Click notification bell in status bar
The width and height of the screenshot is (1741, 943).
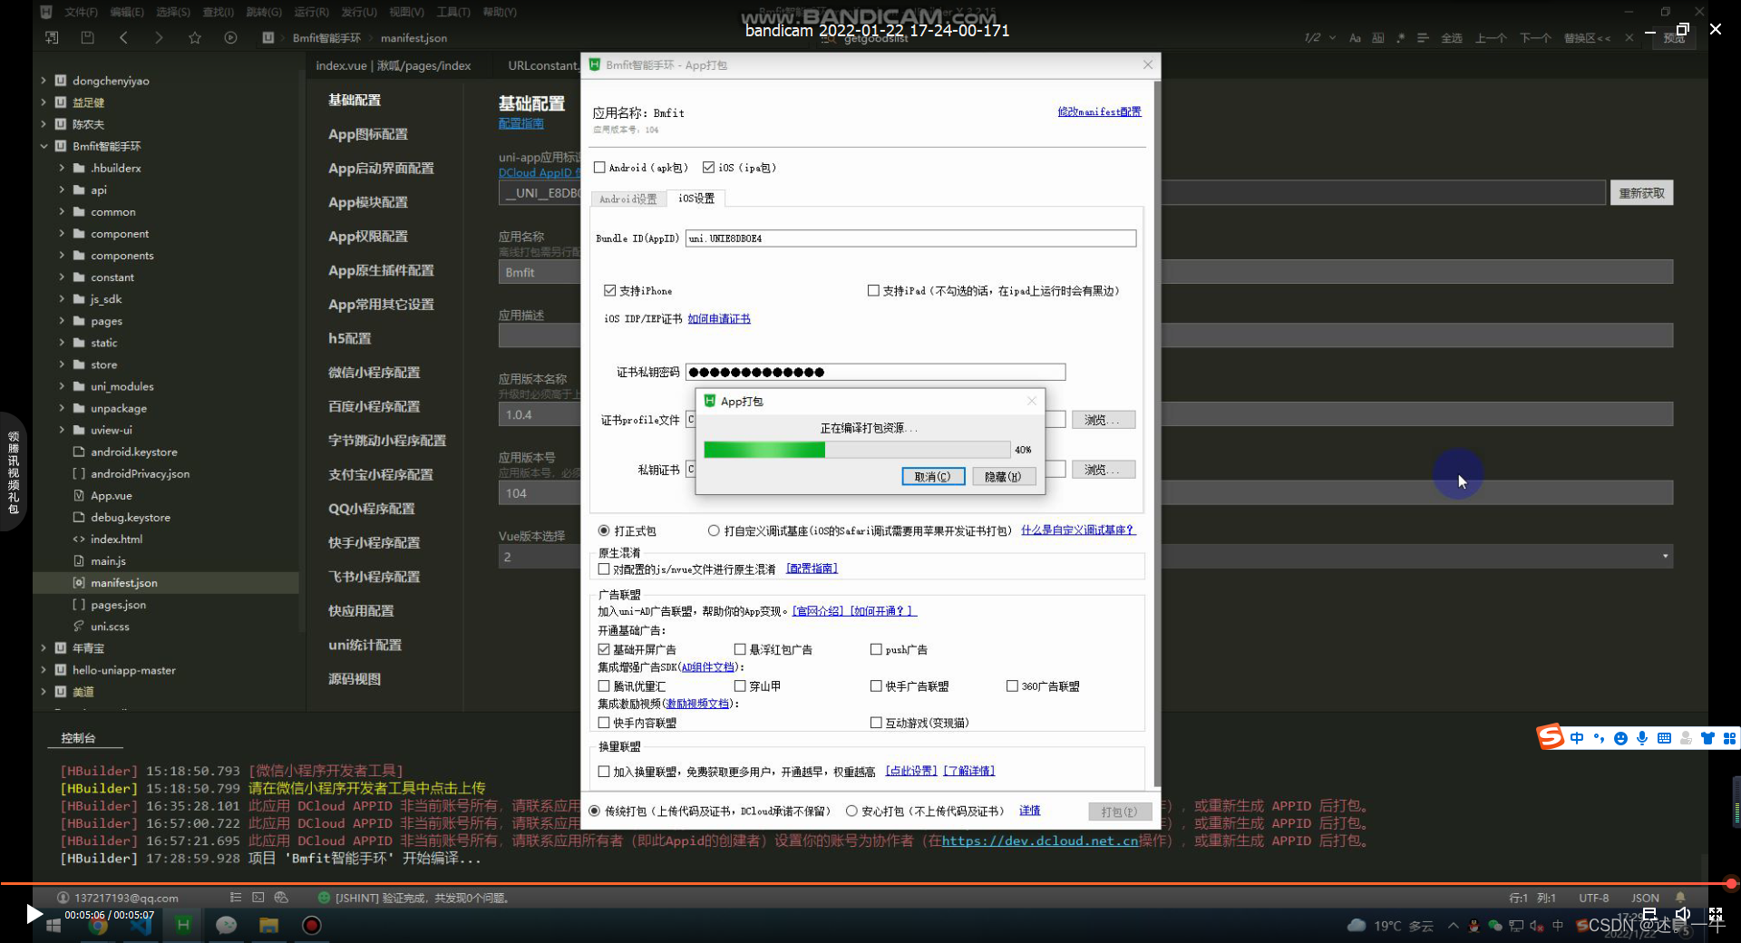(x=1680, y=897)
